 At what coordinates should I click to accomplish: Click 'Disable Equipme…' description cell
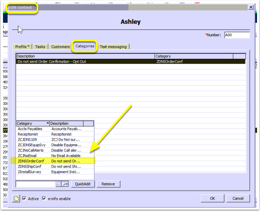pos(66,145)
